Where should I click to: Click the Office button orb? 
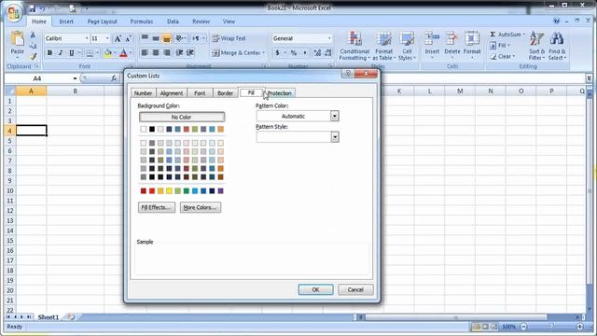coord(14,13)
